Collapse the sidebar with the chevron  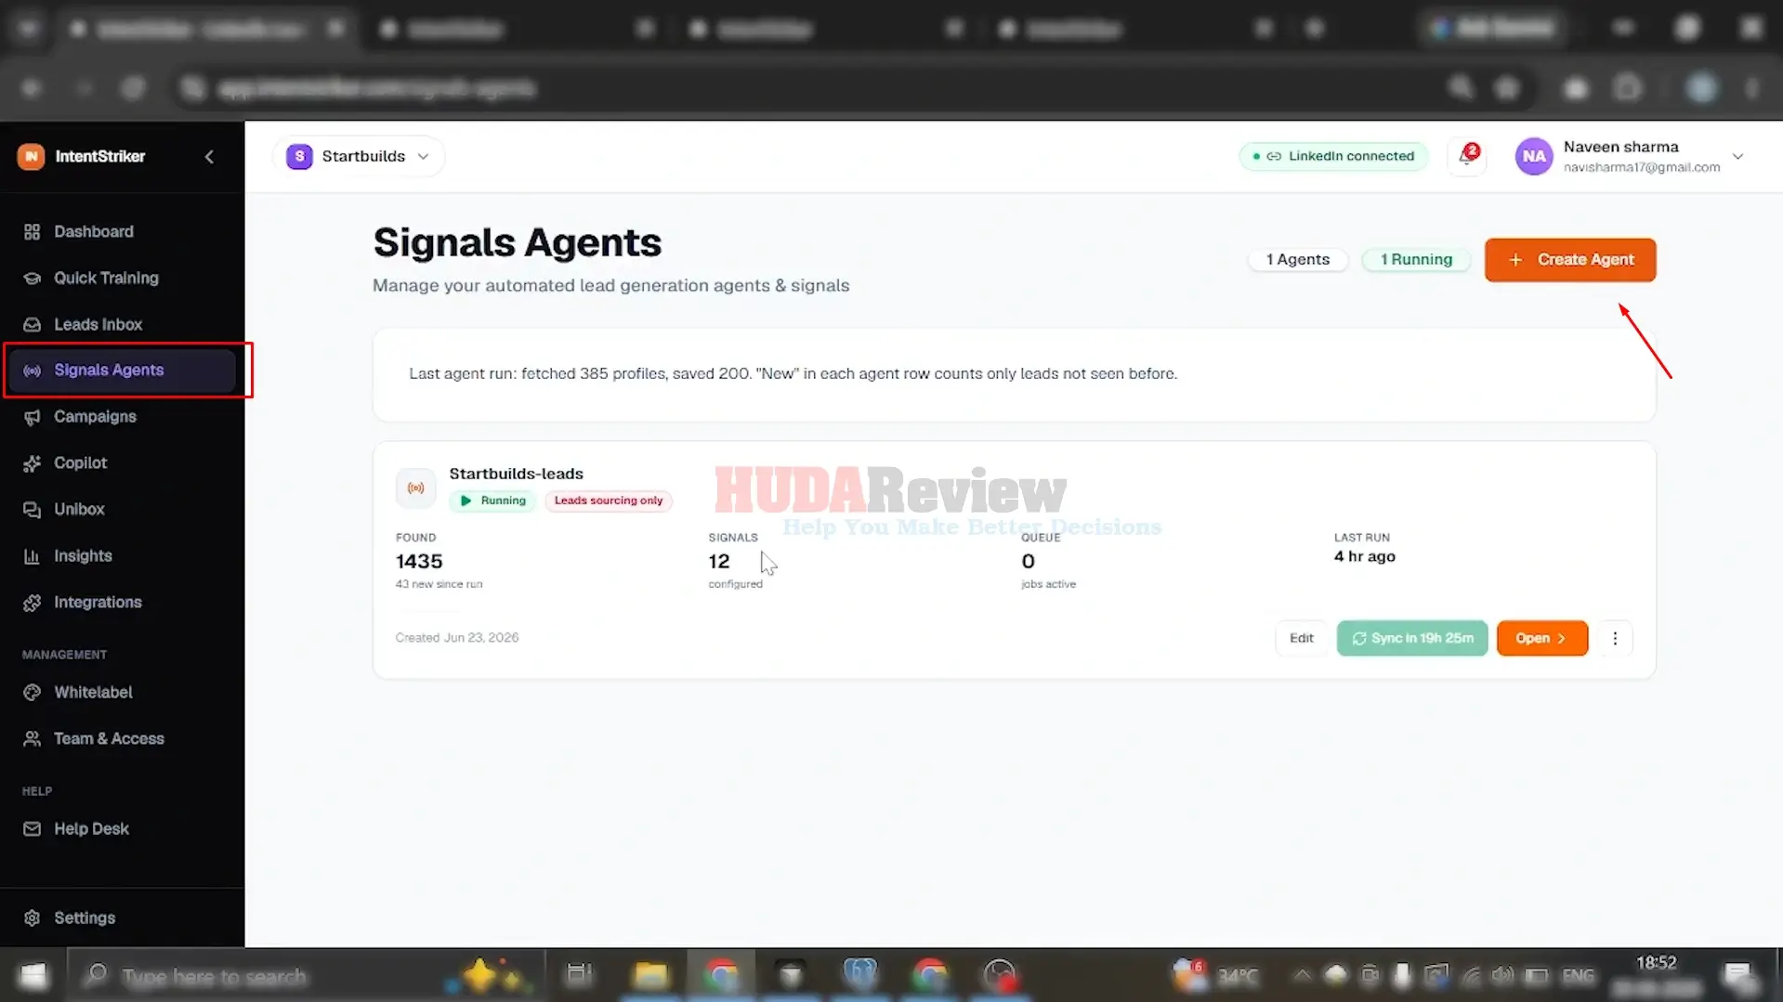209,156
